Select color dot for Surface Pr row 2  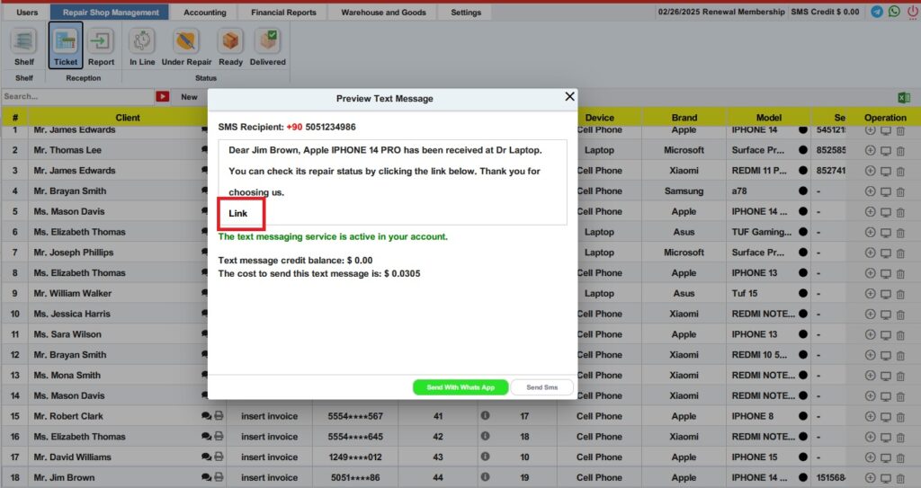click(x=803, y=150)
